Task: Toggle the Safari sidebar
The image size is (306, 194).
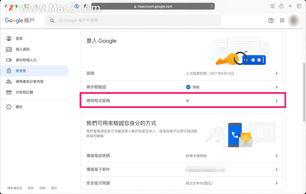Action: click(26, 6)
